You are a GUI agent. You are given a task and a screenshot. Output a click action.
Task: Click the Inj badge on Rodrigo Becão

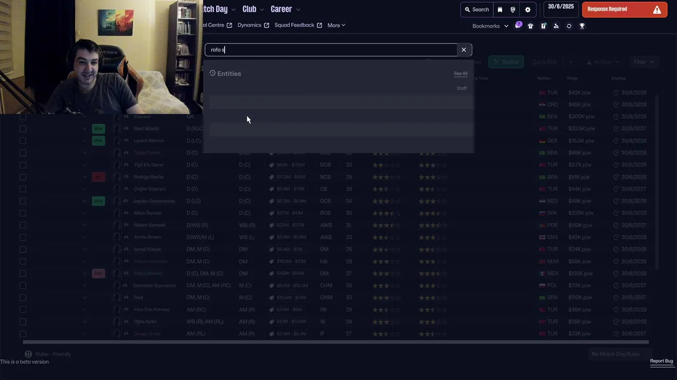[98, 177]
